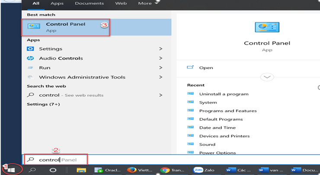Open File Explorer from the taskbar
This screenshot has height=175, width=320.
click(81, 170)
